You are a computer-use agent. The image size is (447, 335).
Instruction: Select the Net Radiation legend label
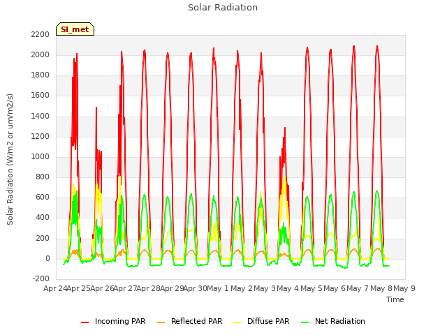pos(340,321)
